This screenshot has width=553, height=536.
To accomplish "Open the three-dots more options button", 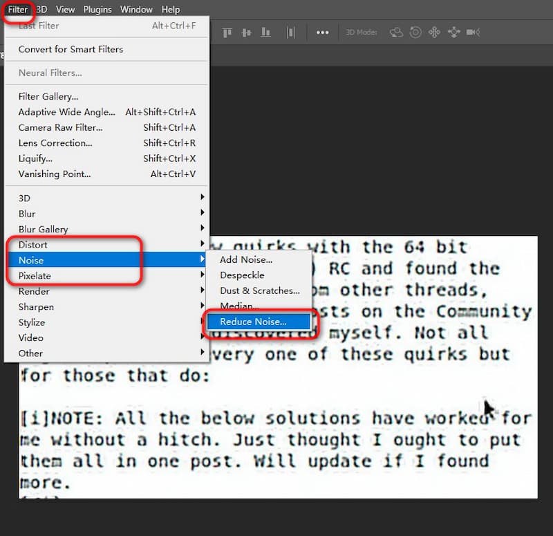I will 322,33.
